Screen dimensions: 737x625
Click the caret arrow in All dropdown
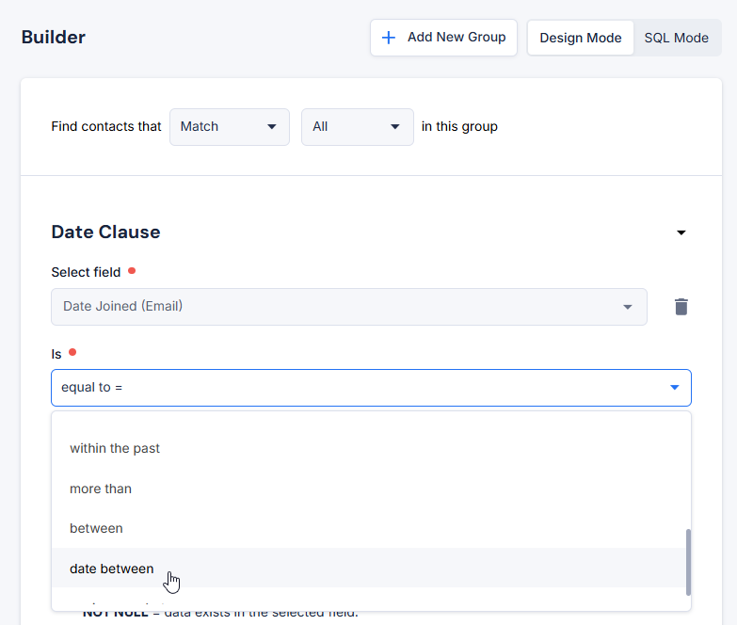coord(394,127)
